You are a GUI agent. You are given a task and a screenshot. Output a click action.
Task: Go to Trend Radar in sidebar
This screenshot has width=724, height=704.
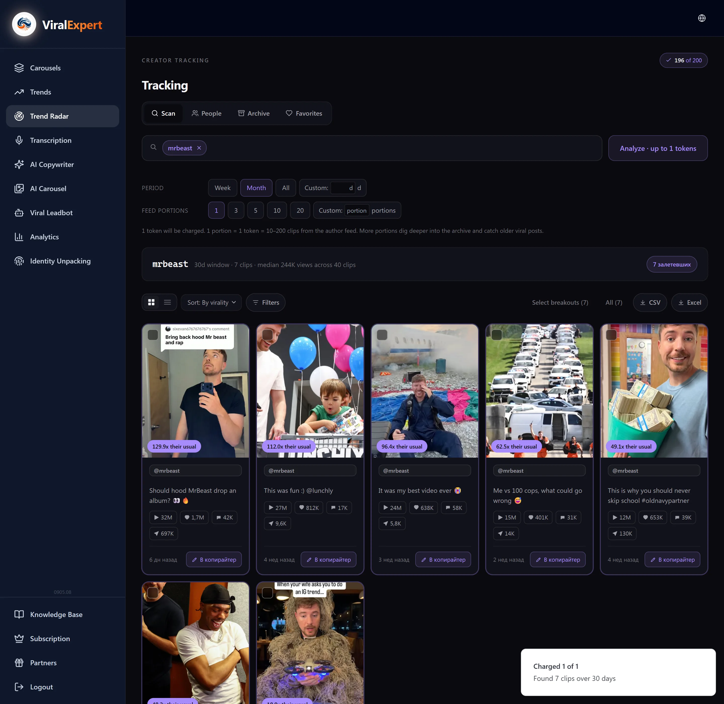[63, 116]
